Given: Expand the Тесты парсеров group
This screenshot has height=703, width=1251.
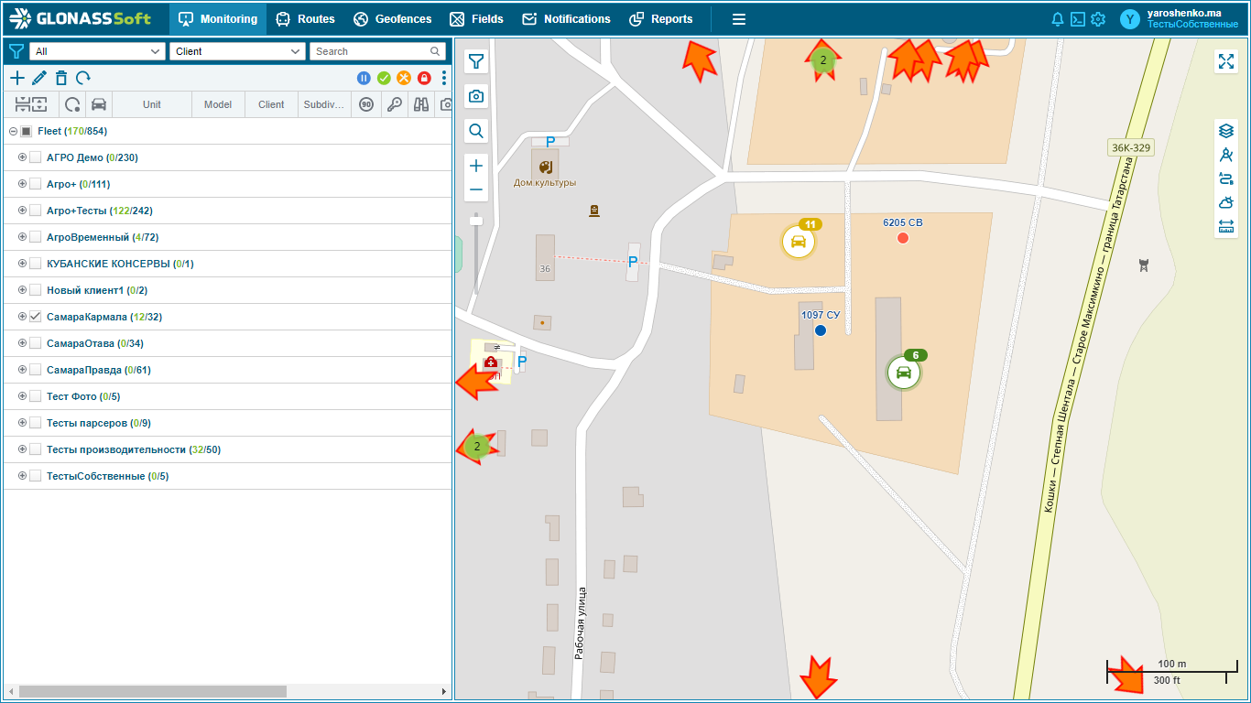Looking at the screenshot, I should pos(23,423).
